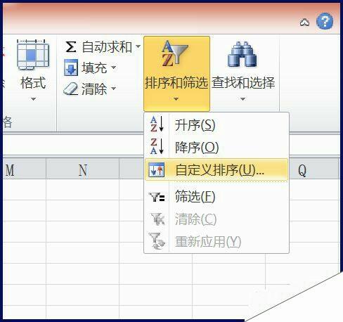Click the 查找和选择 button label

coord(243,82)
